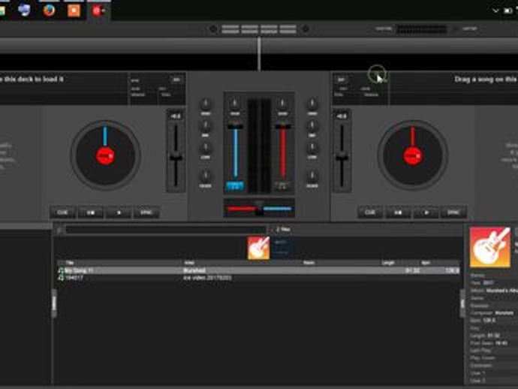Viewport: 518px width, 389px height.
Task: Click the right info panel collapse handle
Action: [x=462, y=303]
